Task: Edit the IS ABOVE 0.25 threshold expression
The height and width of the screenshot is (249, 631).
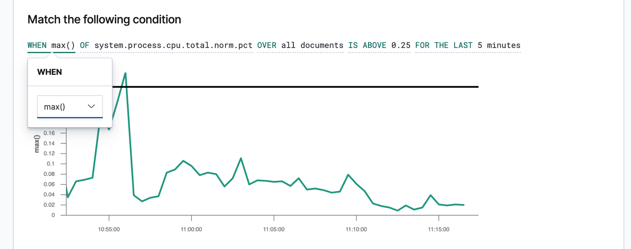Action: (379, 45)
